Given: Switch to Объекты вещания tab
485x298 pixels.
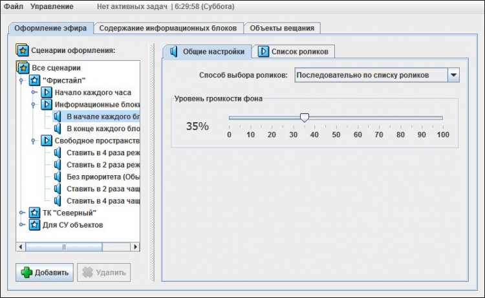Looking at the screenshot, I should click(282, 28).
